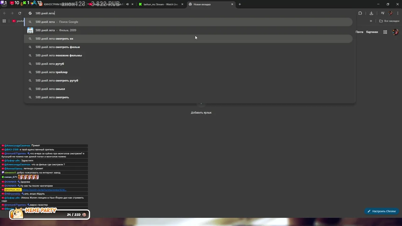Viewport: 402px width, 226px height.
Task: Mute the Retro GTA Vice City tab speaker icon
Action: click(x=127, y=4)
